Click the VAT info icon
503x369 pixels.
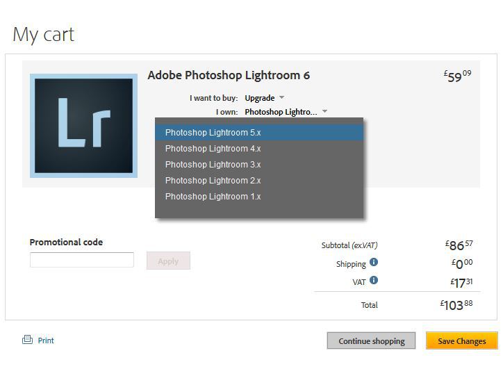click(374, 280)
